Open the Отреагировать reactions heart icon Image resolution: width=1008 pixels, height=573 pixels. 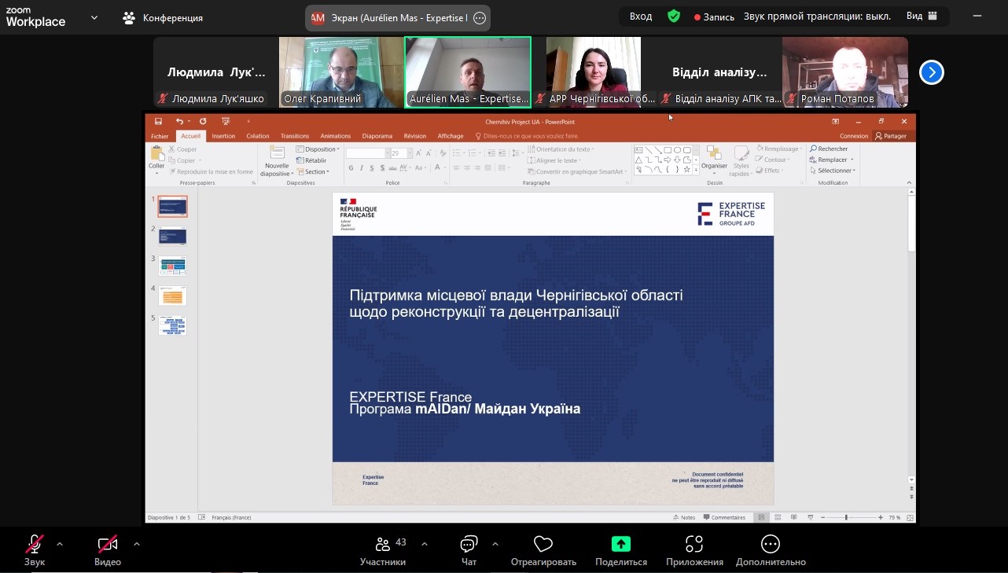[x=543, y=544]
